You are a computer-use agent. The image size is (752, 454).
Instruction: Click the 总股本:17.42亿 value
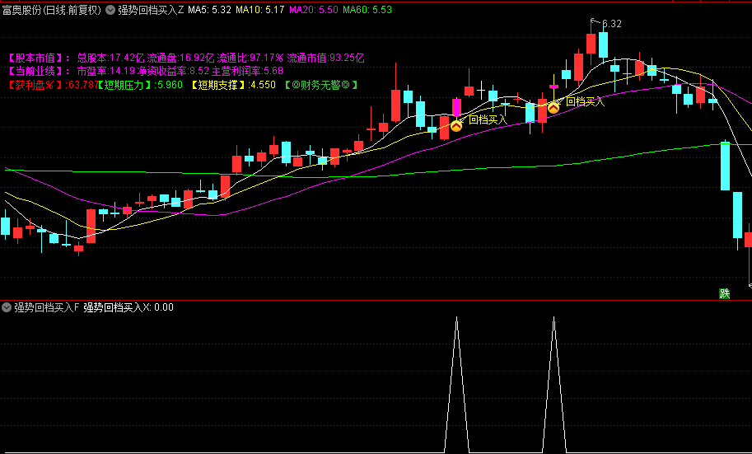pos(111,59)
